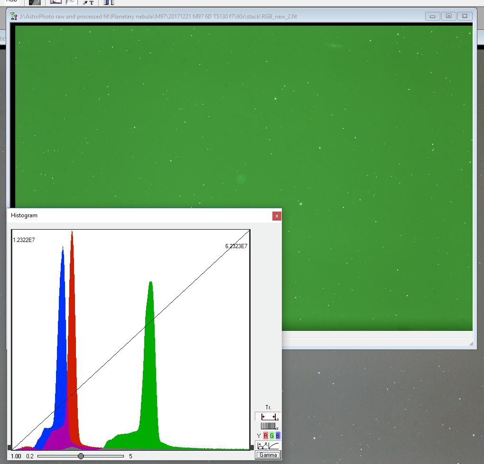Open the curve points editor icon
Viewport: 484px width, 464px height.
tap(261, 445)
